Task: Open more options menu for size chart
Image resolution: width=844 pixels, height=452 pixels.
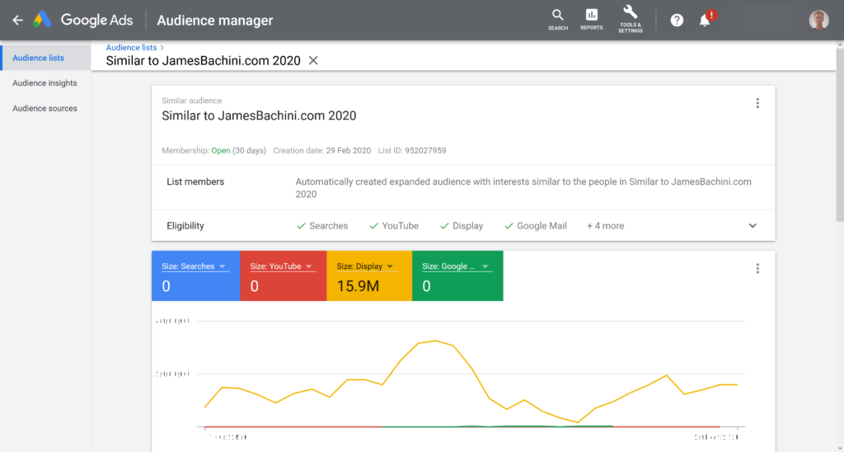Action: [757, 268]
